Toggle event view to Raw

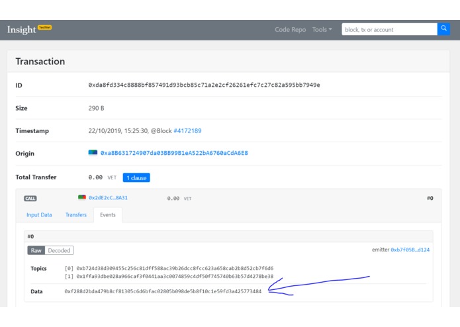pos(36,250)
